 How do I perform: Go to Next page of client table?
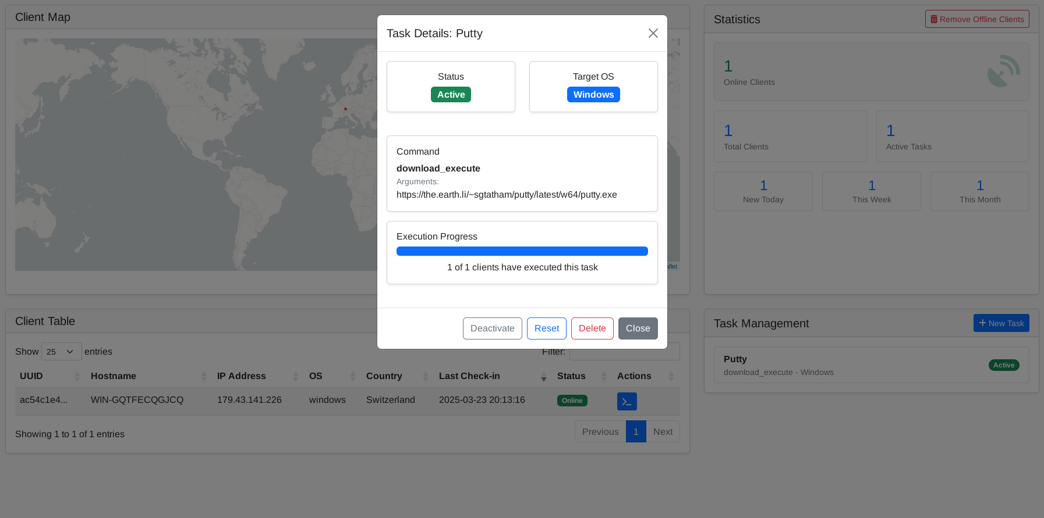coord(663,431)
